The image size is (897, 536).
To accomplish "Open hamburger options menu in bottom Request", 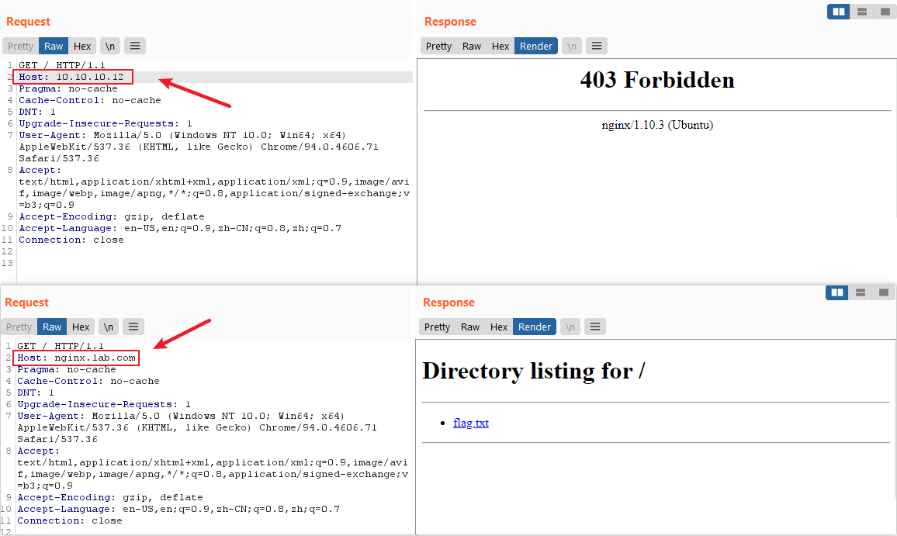I will [x=133, y=327].
